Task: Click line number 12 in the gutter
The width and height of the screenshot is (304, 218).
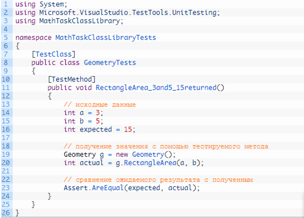Action: pyautogui.click(x=6, y=96)
